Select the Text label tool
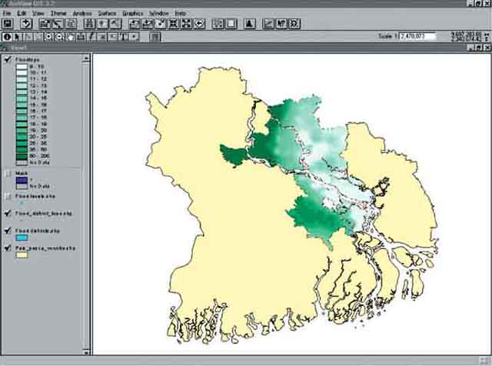Screen dimensions: 492x366 point(124,36)
